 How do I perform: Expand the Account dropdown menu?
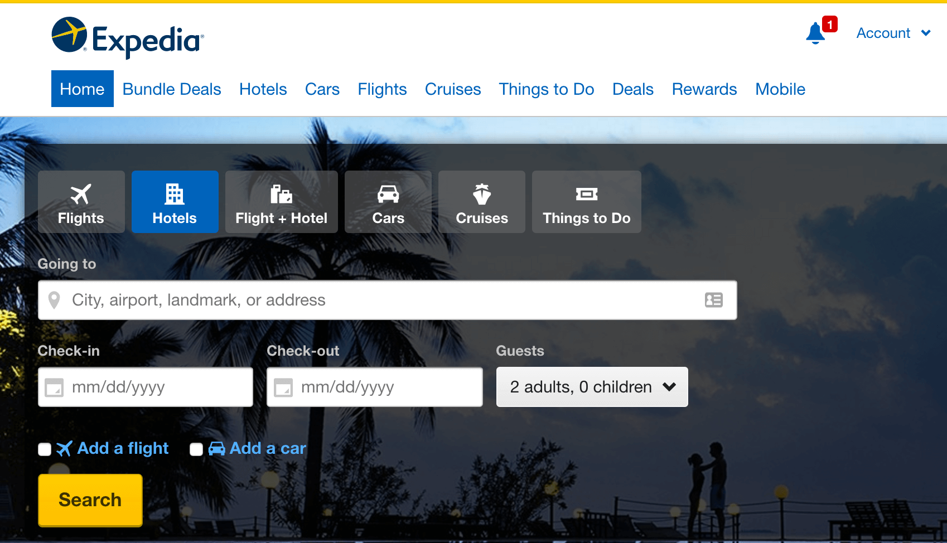(893, 33)
